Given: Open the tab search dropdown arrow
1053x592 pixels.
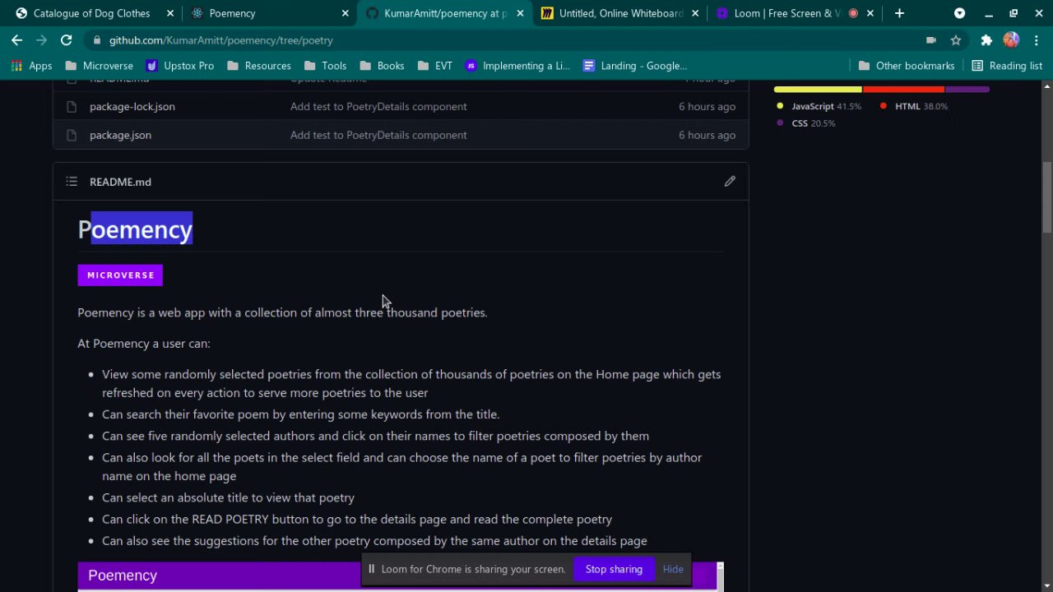Looking at the screenshot, I should coord(959,13).
